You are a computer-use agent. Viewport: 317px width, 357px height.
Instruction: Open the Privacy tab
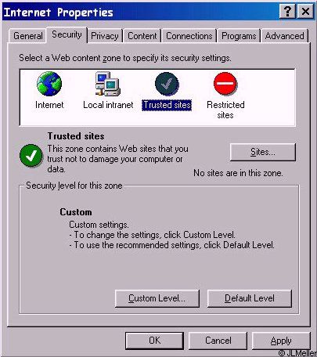coord(105,36)
